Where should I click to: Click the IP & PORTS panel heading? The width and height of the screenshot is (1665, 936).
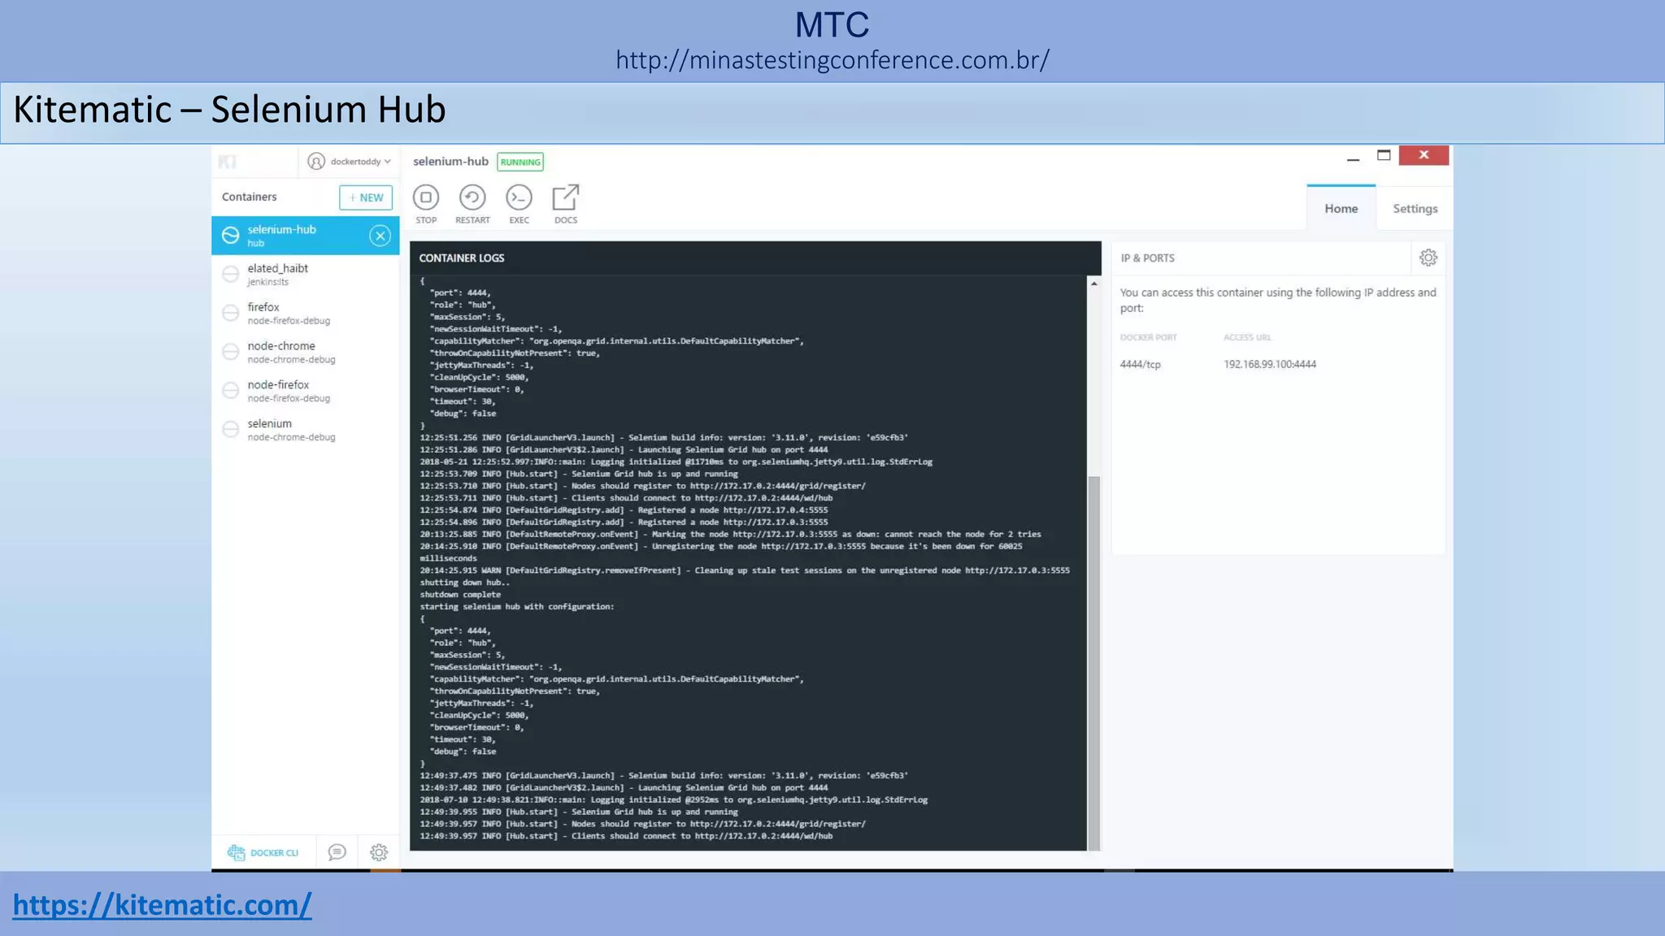coord(1147,258)
